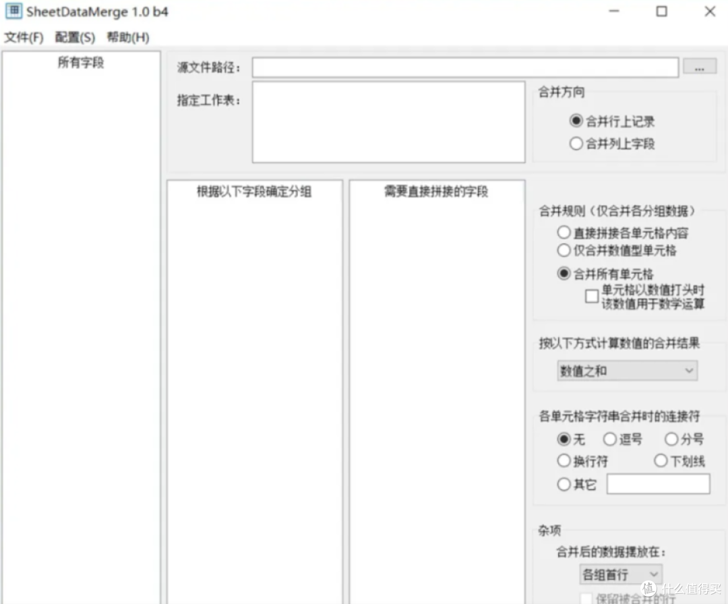The height and width of the screenshot is (604, 728).
Task: Click the SheetDataMerge app icon in title bar
Action: click(x=13, y=11)
